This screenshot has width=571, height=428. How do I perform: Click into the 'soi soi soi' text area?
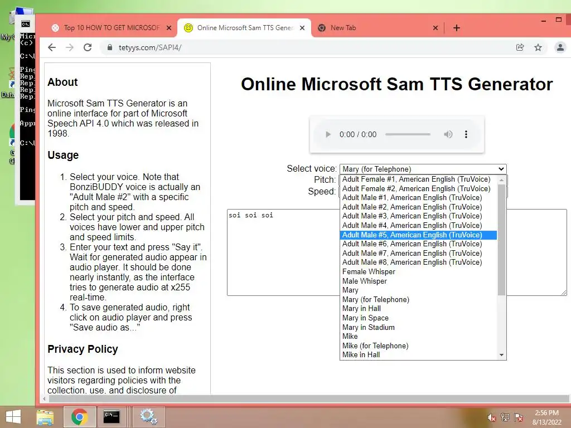pos(397,252)
